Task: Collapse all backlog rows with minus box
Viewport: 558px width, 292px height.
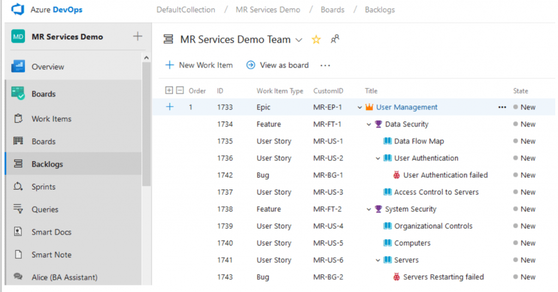Action: [x=180, y=90]
